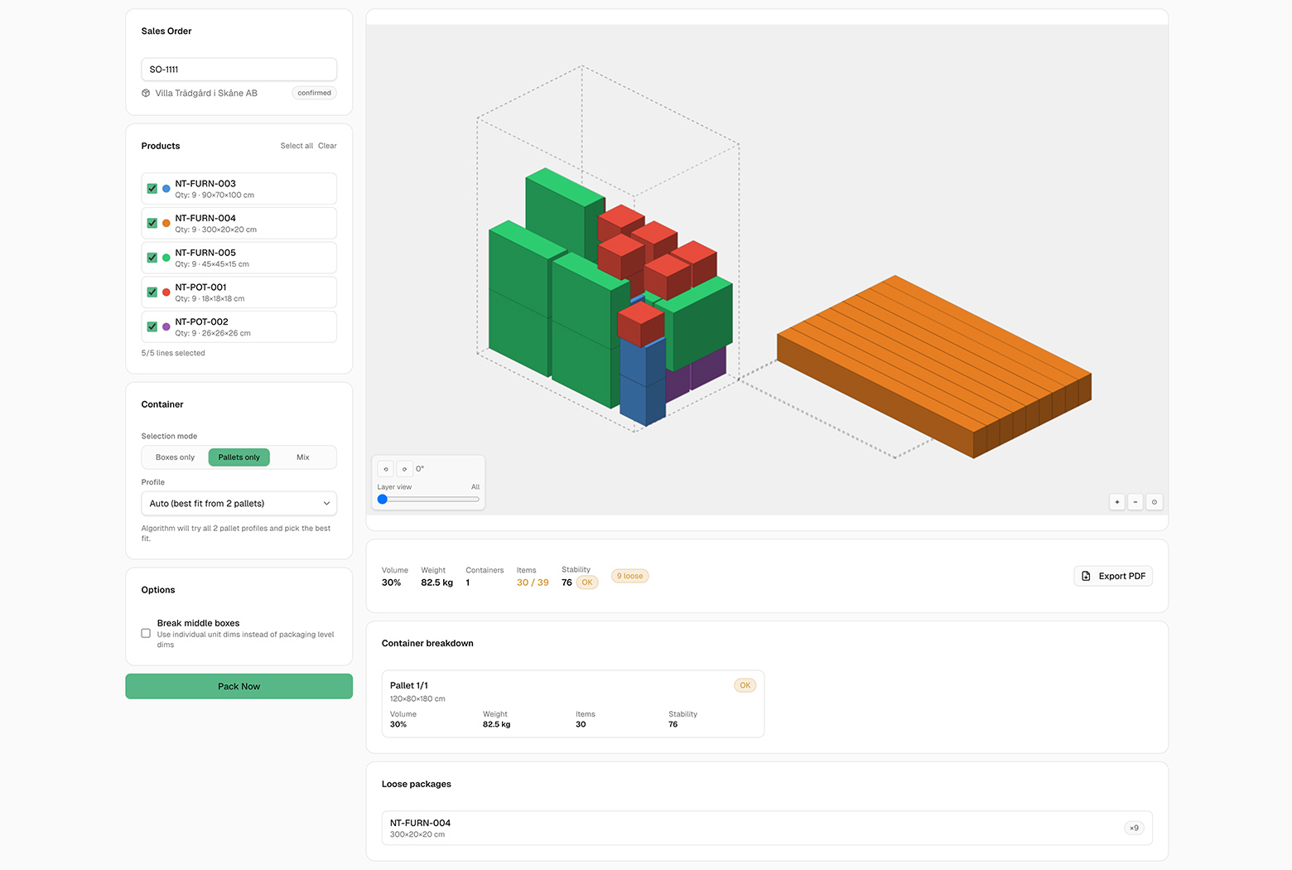Zoom in on the 3D viewport
This screenshot has height=870, width=1292.
tap(1116, 501)
